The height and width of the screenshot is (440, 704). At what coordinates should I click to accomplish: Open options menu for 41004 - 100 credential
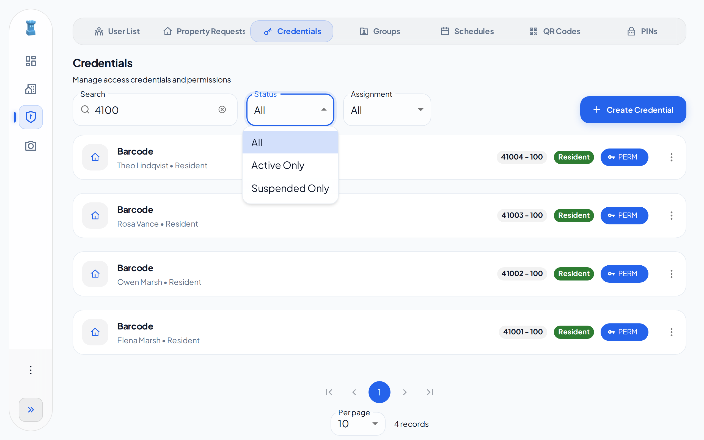[x=672, y=157]
